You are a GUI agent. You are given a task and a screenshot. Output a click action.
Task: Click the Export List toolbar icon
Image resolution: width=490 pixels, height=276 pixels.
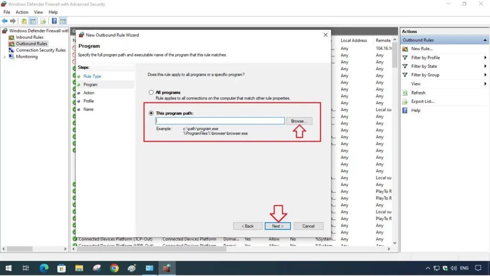(43, 21)
